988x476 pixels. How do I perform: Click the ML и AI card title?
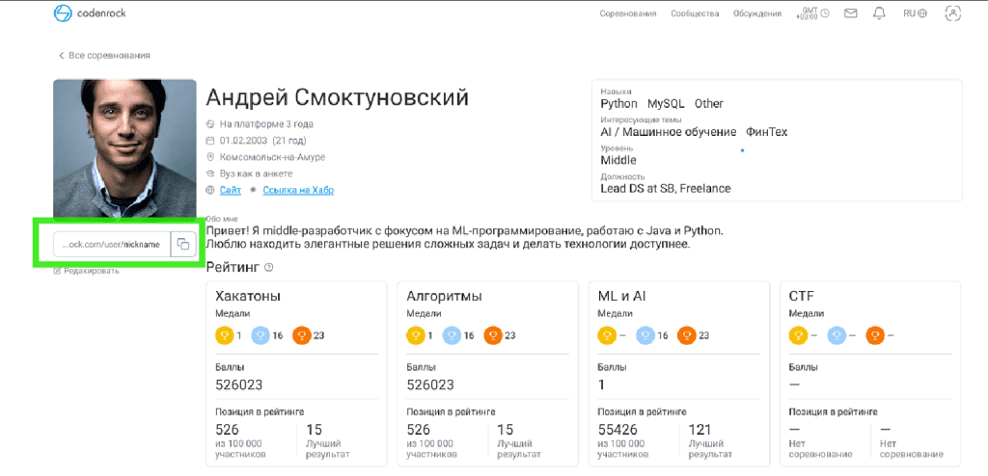click(x=621, y=297)
